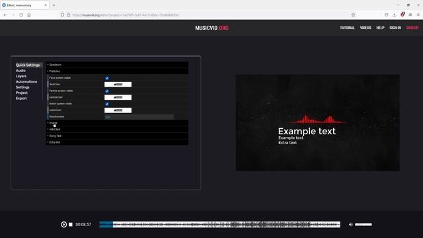Open the VIDEOS link
The height and width of the screenshot is (238, 423).
tap(365, 28)
